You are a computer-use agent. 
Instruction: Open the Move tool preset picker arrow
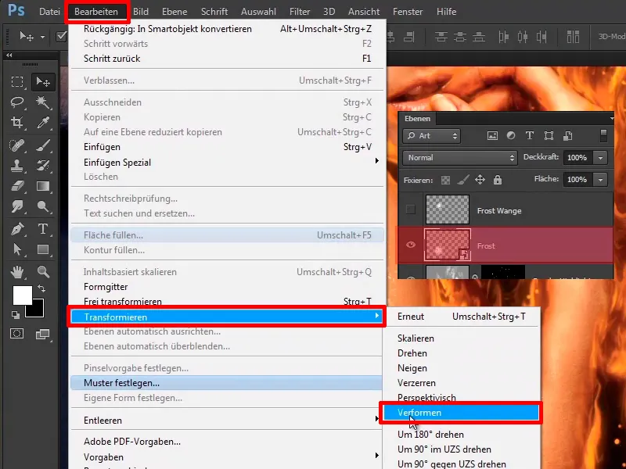(x=42, y=37)
